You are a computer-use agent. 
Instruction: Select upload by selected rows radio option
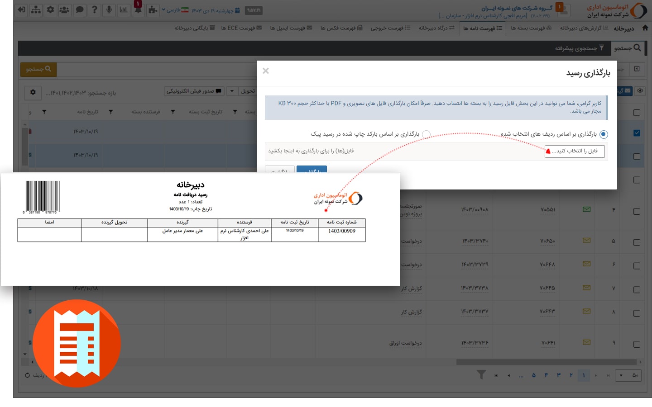click(604, 134)
